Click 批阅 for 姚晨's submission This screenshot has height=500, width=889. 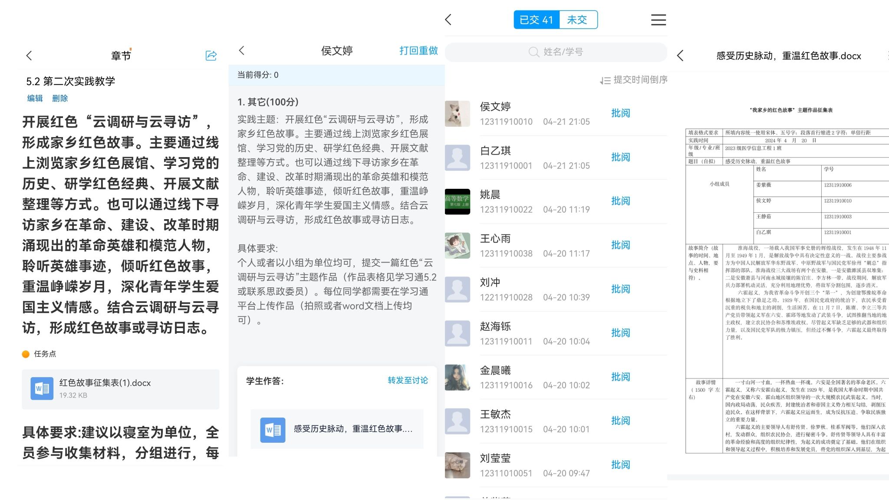[x=620, y=201]
